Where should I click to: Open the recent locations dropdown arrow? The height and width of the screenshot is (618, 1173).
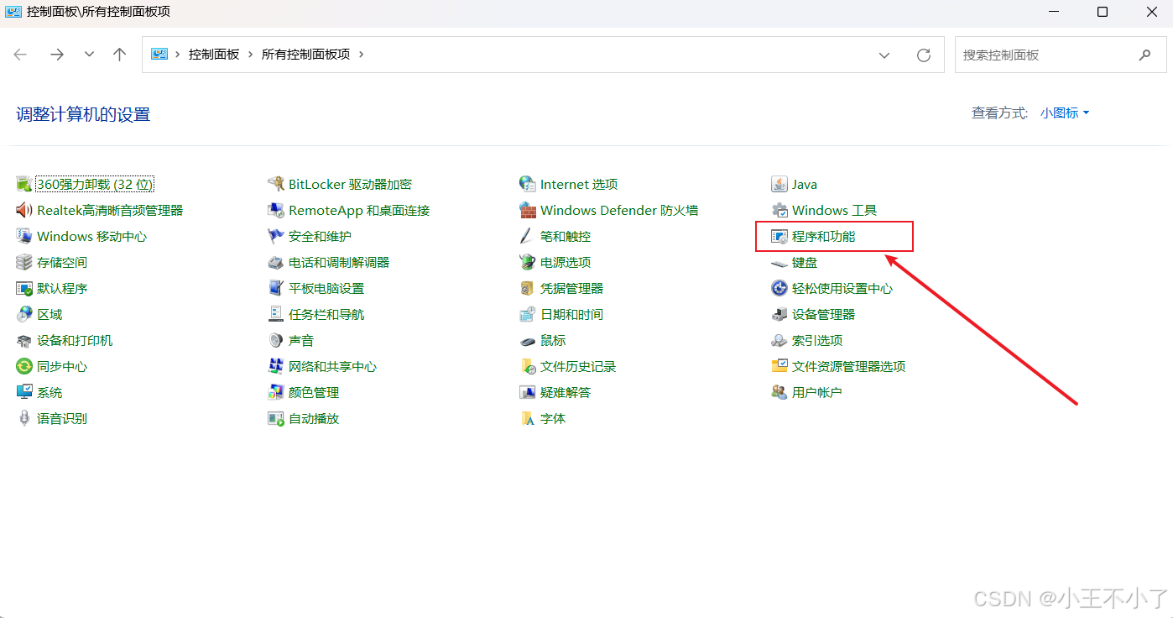click(x=89, y=54)
